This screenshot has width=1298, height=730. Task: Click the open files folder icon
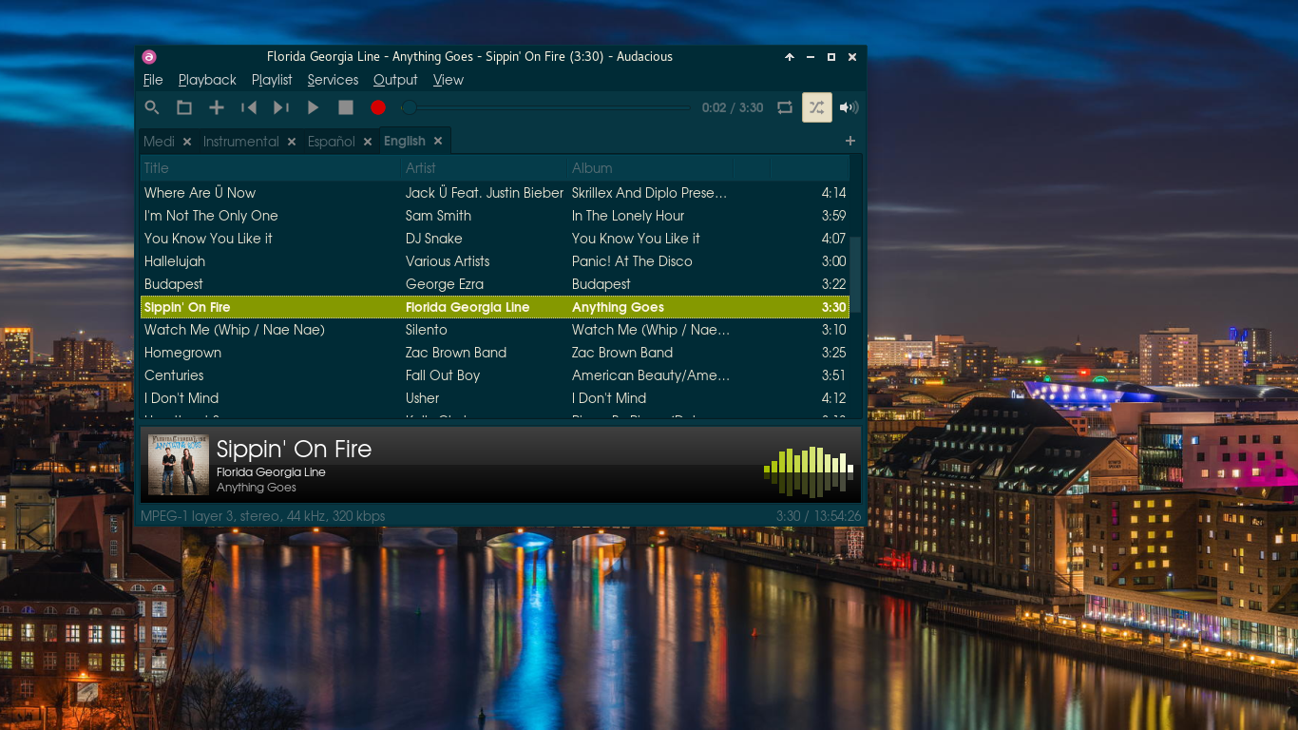point(183,107)
